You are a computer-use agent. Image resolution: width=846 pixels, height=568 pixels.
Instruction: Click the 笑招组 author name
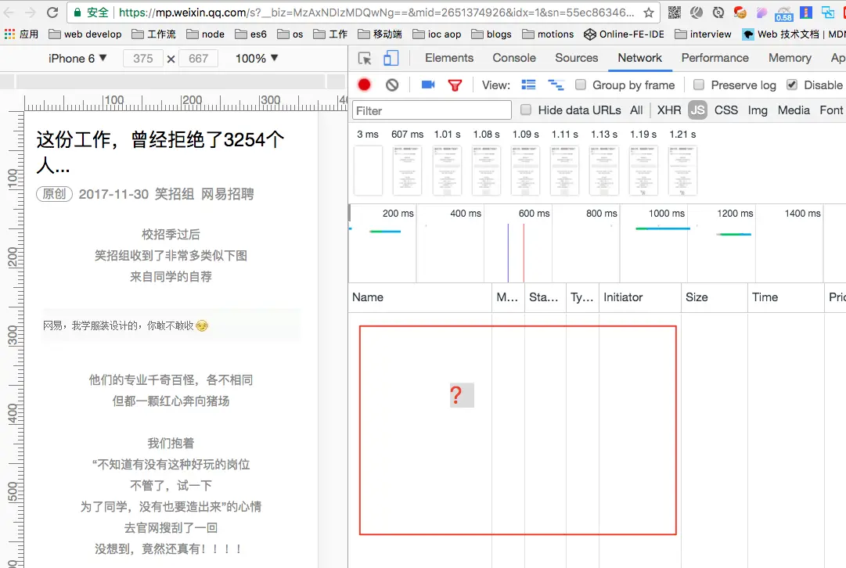point(175,194)
